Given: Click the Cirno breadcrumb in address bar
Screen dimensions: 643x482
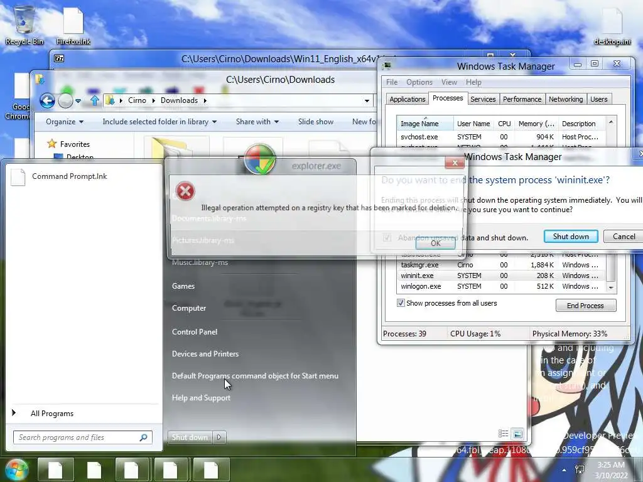Looking at the screenshot, I should point(137,100).
